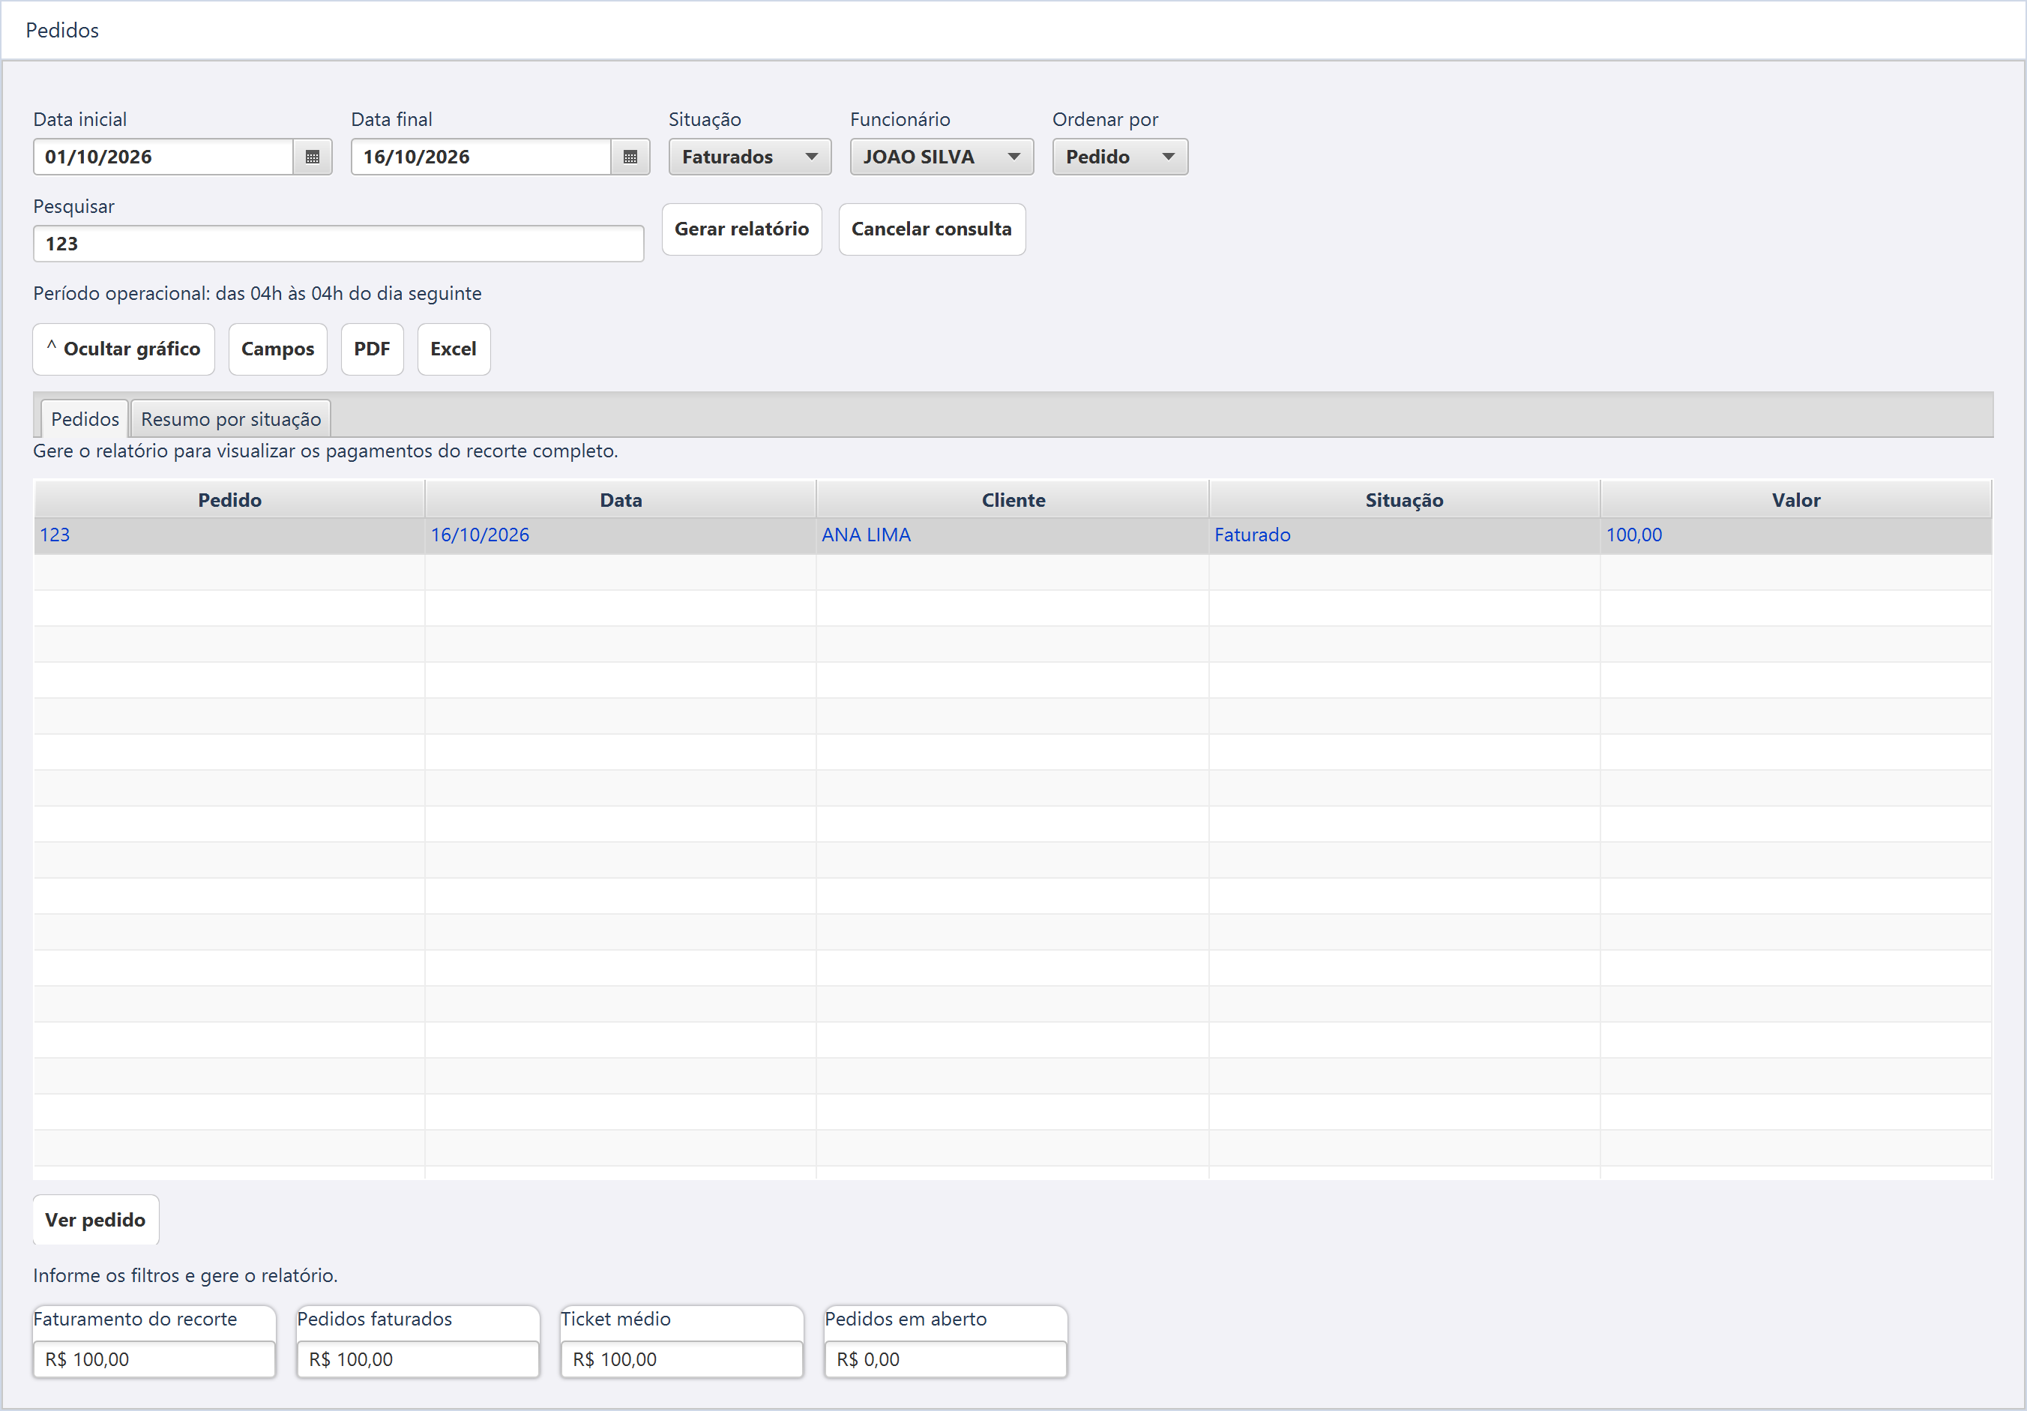Viewport: 2027px width, 1411px height.
Task: Click the 100,00 value cell
Action: [1795, 535]
